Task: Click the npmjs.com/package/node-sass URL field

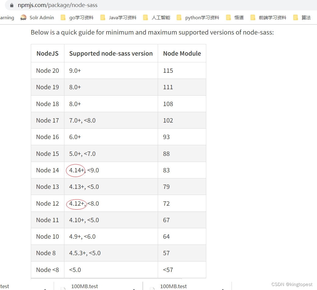Action: (58, 5)
